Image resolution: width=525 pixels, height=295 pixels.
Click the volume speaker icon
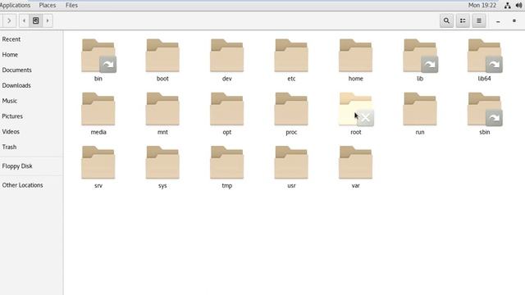click(519, 6)
